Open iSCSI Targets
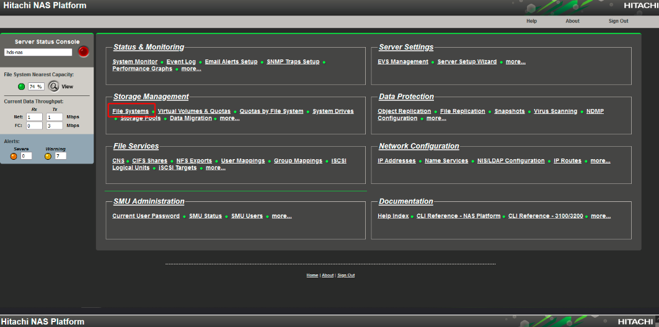This screenshot has width=659, height=327. click(x=177, y=168)
